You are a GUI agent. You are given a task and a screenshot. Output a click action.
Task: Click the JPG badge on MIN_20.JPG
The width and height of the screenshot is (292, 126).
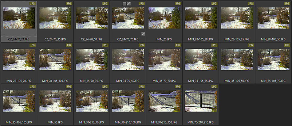[178, 4]
